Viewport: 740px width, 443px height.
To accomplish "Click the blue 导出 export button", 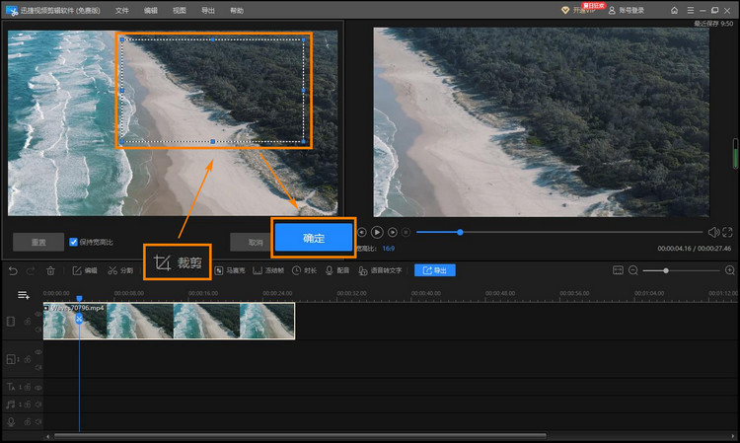I will [435, 270].
